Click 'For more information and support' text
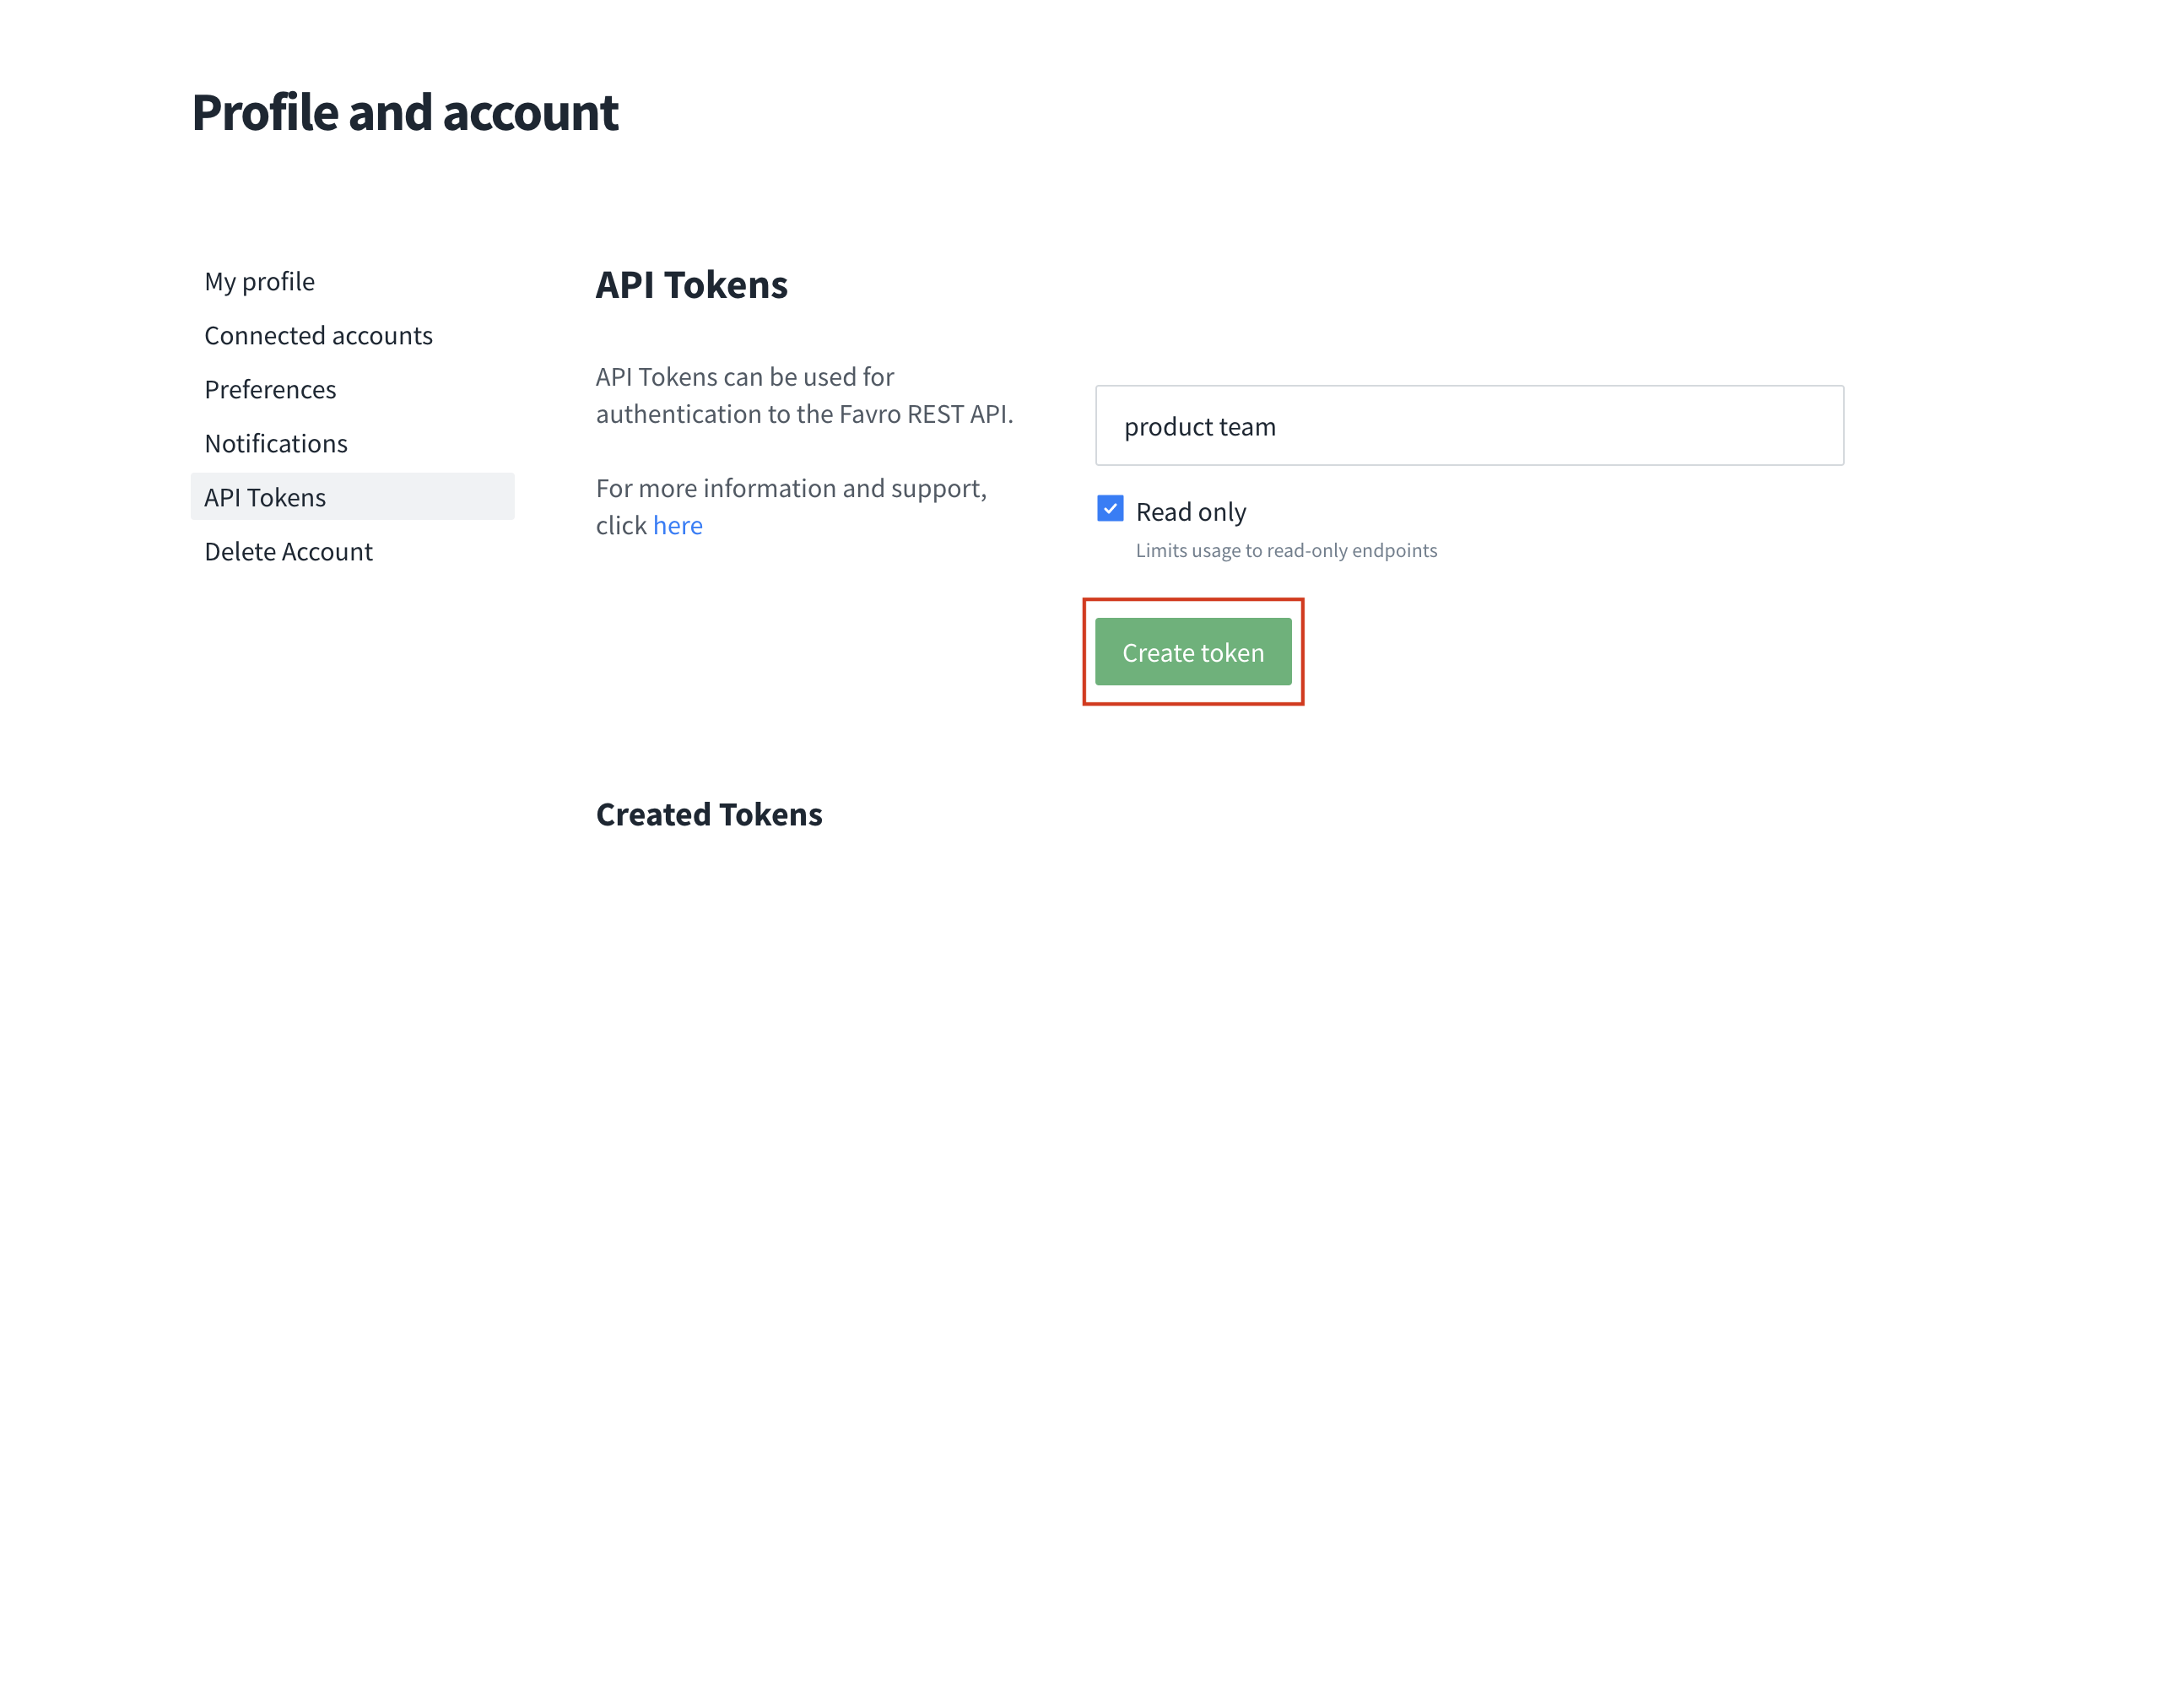The width and height of the screenshot is (2184, 1683). 792,489
